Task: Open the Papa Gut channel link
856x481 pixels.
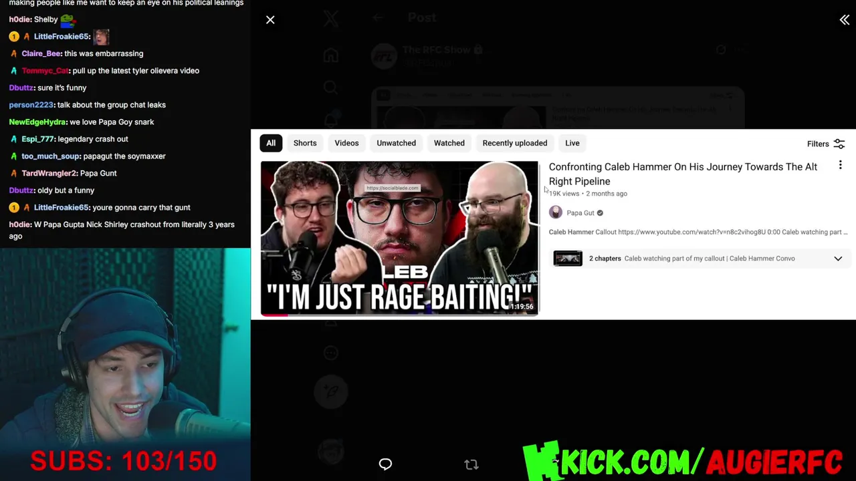Action: pos(580,213)
